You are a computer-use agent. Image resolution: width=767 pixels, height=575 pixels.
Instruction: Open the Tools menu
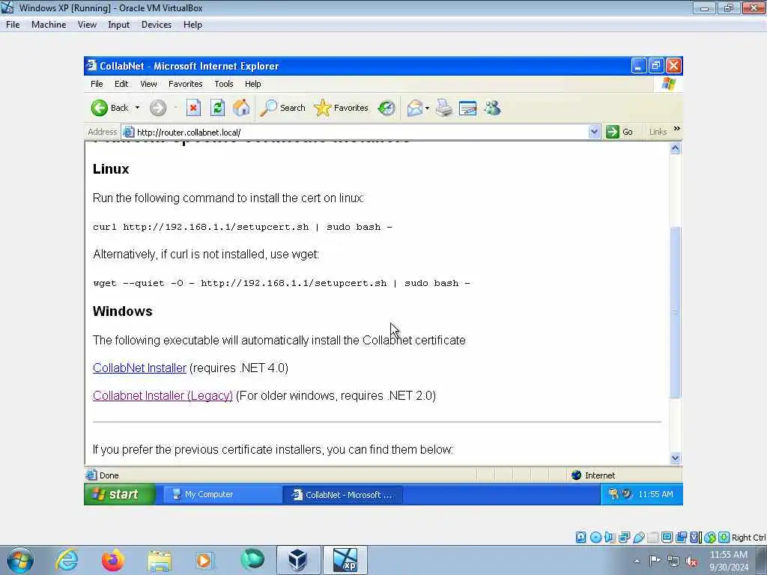(x=223, y=84)
